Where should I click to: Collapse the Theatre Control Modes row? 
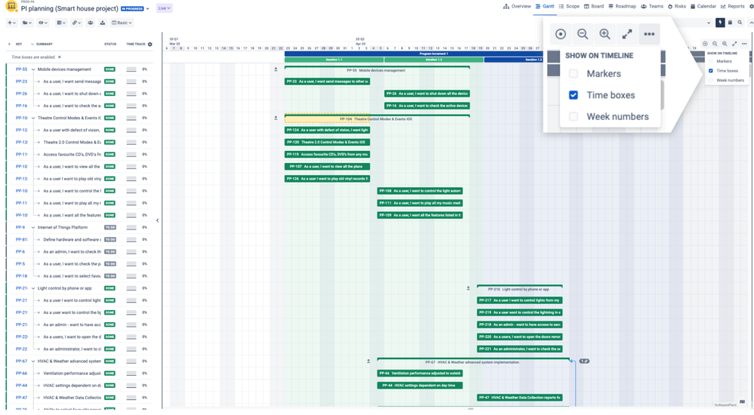33,118
